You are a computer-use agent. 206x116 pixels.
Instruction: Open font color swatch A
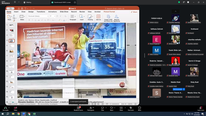click(x=64, y=20)
